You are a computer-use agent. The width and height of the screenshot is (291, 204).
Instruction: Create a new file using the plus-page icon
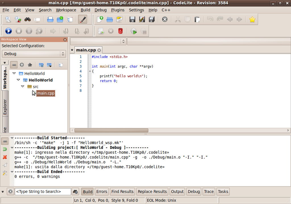click(x=101, y=19)
